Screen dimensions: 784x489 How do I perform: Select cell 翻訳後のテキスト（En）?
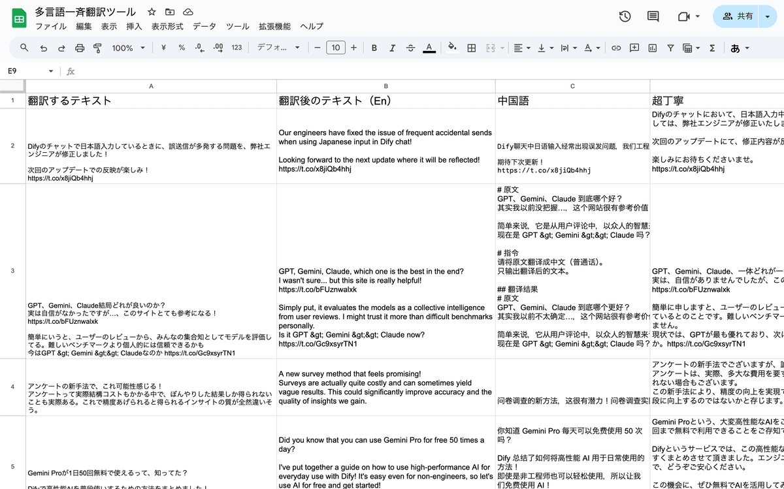[386, 101]
